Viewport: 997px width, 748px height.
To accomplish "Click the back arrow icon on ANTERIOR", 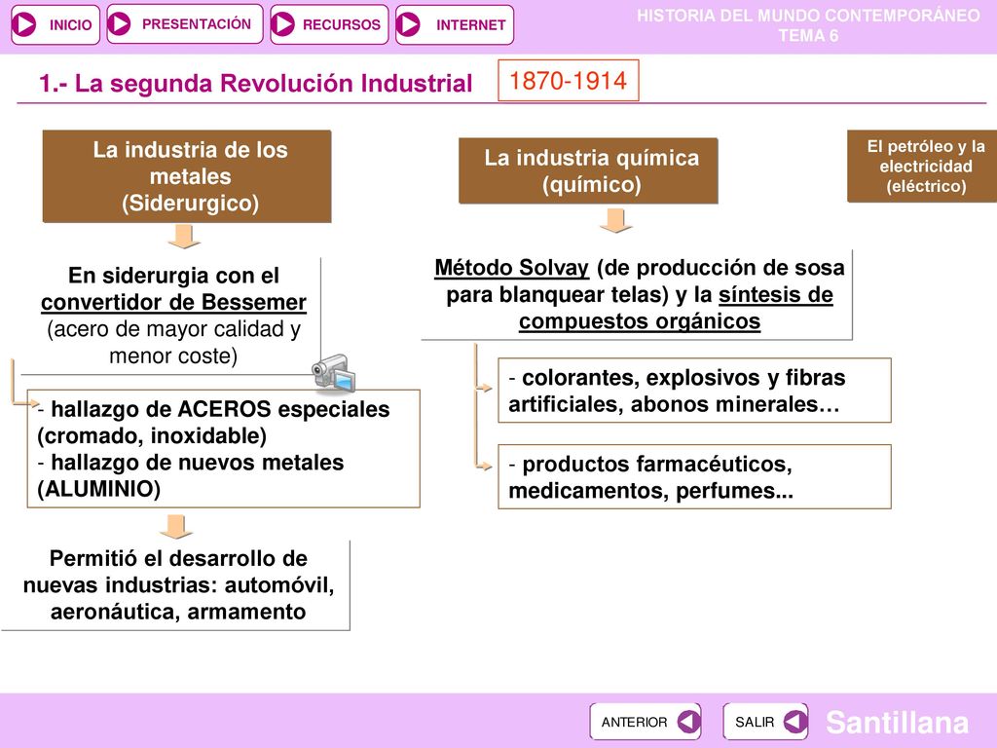I will (x=688, y=722).
